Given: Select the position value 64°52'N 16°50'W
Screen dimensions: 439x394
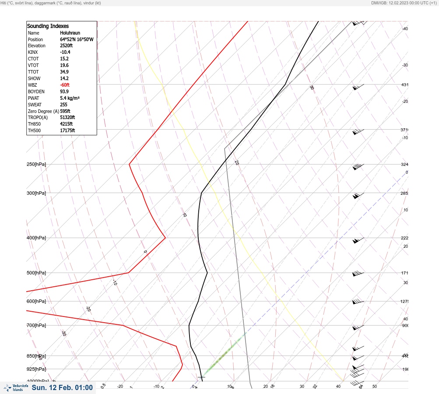Looking at the screenshot, I should tap(77, 39).
